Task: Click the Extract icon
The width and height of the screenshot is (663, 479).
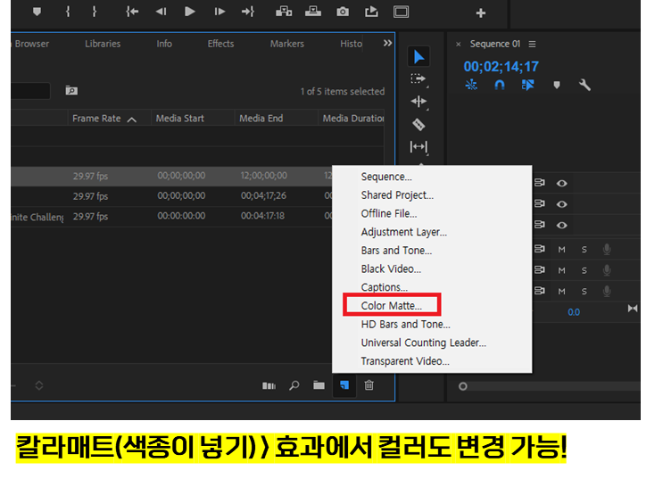Action: click(x=313, y=12)
